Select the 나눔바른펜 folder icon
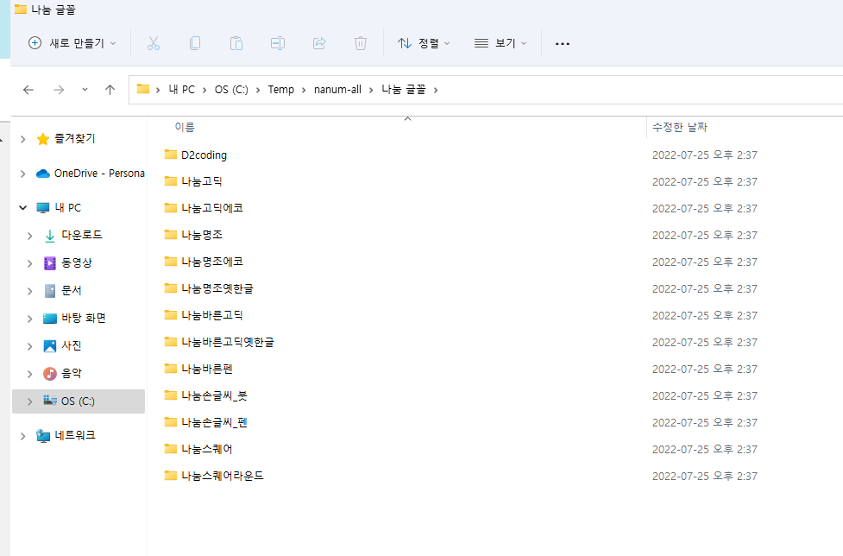The image size is (843, 556). (171, 369)
